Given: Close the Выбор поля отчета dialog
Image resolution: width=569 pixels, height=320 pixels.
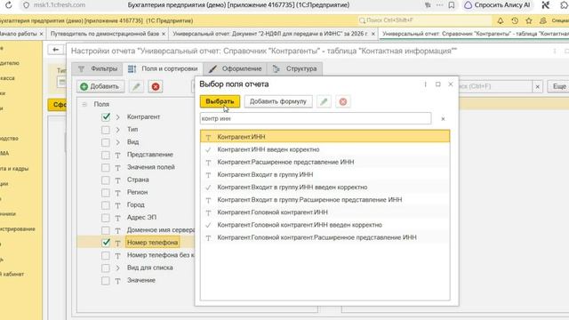Looking at the screenshot, I should coord(451,84).
